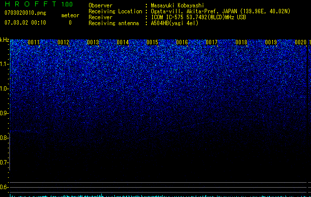Screen dimensions: 311x197
Task: Click the kHz axis unit label
Action: coord(4,40)
